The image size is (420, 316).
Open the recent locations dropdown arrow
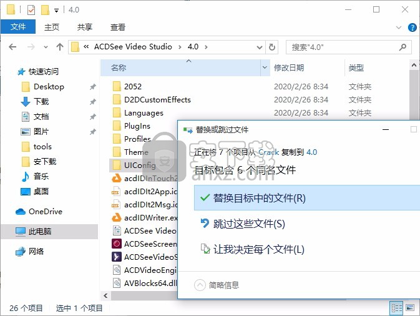point(46,47)
